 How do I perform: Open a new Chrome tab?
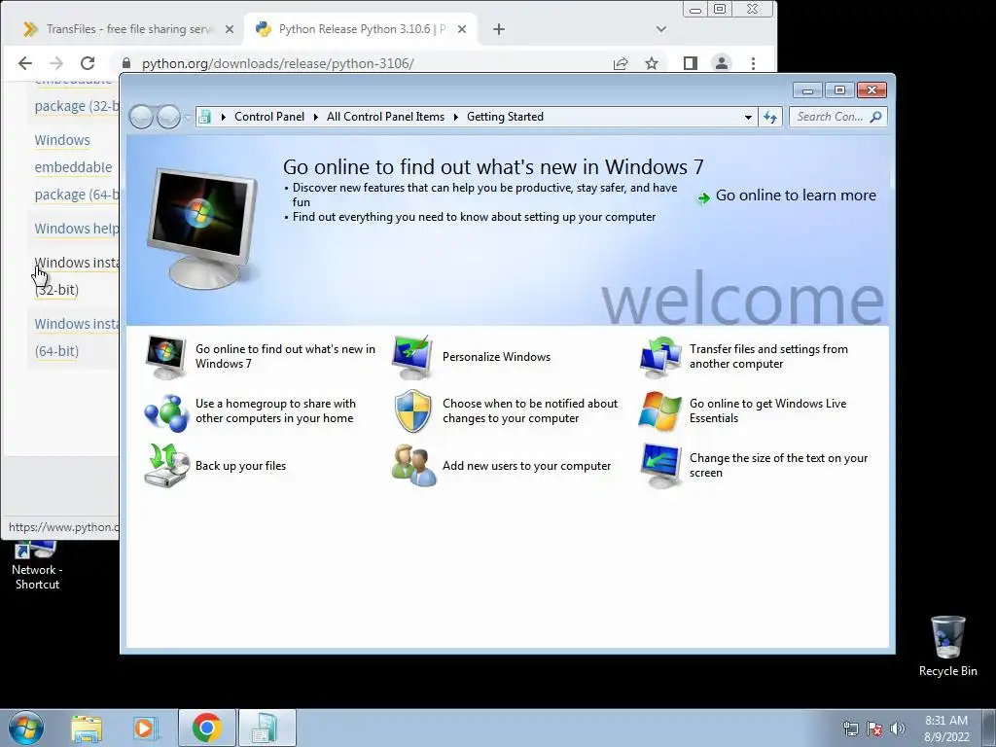click(x=499, y=29)
